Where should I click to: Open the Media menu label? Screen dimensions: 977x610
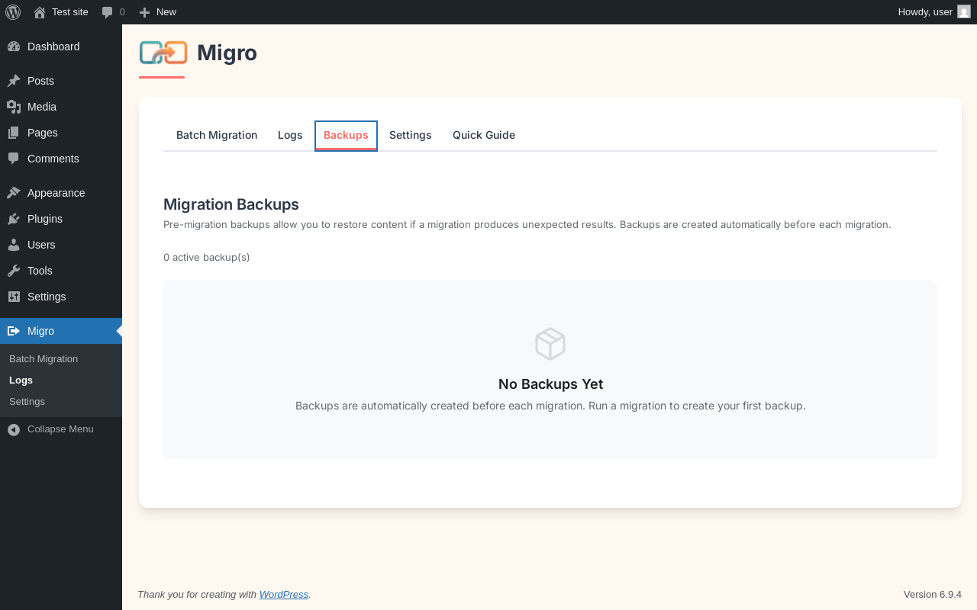(42, 107)
